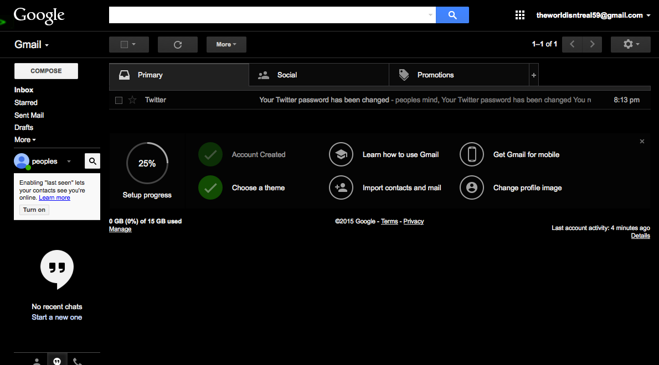Screen dimensions: 659x365
Task: Switch to the Social tab
Action: [319, 75]
